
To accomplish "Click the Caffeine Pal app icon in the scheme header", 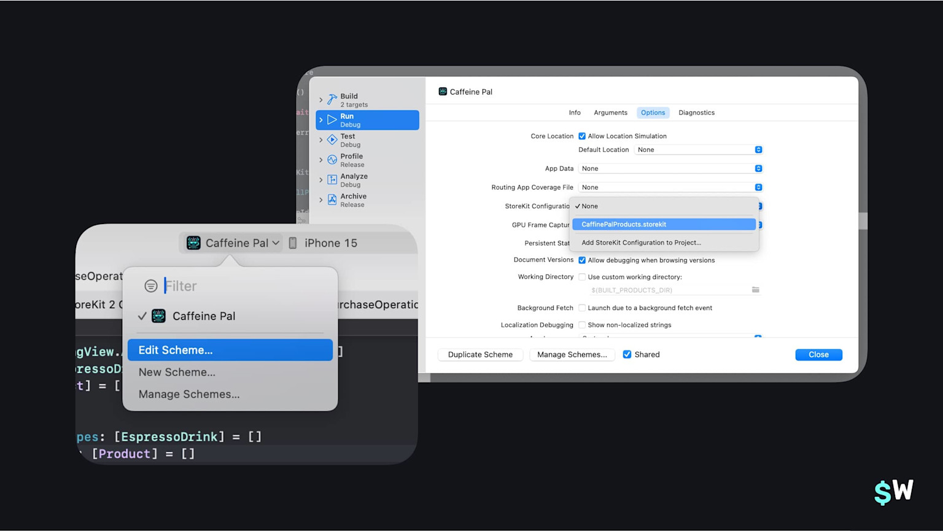I will click(443, 91).
